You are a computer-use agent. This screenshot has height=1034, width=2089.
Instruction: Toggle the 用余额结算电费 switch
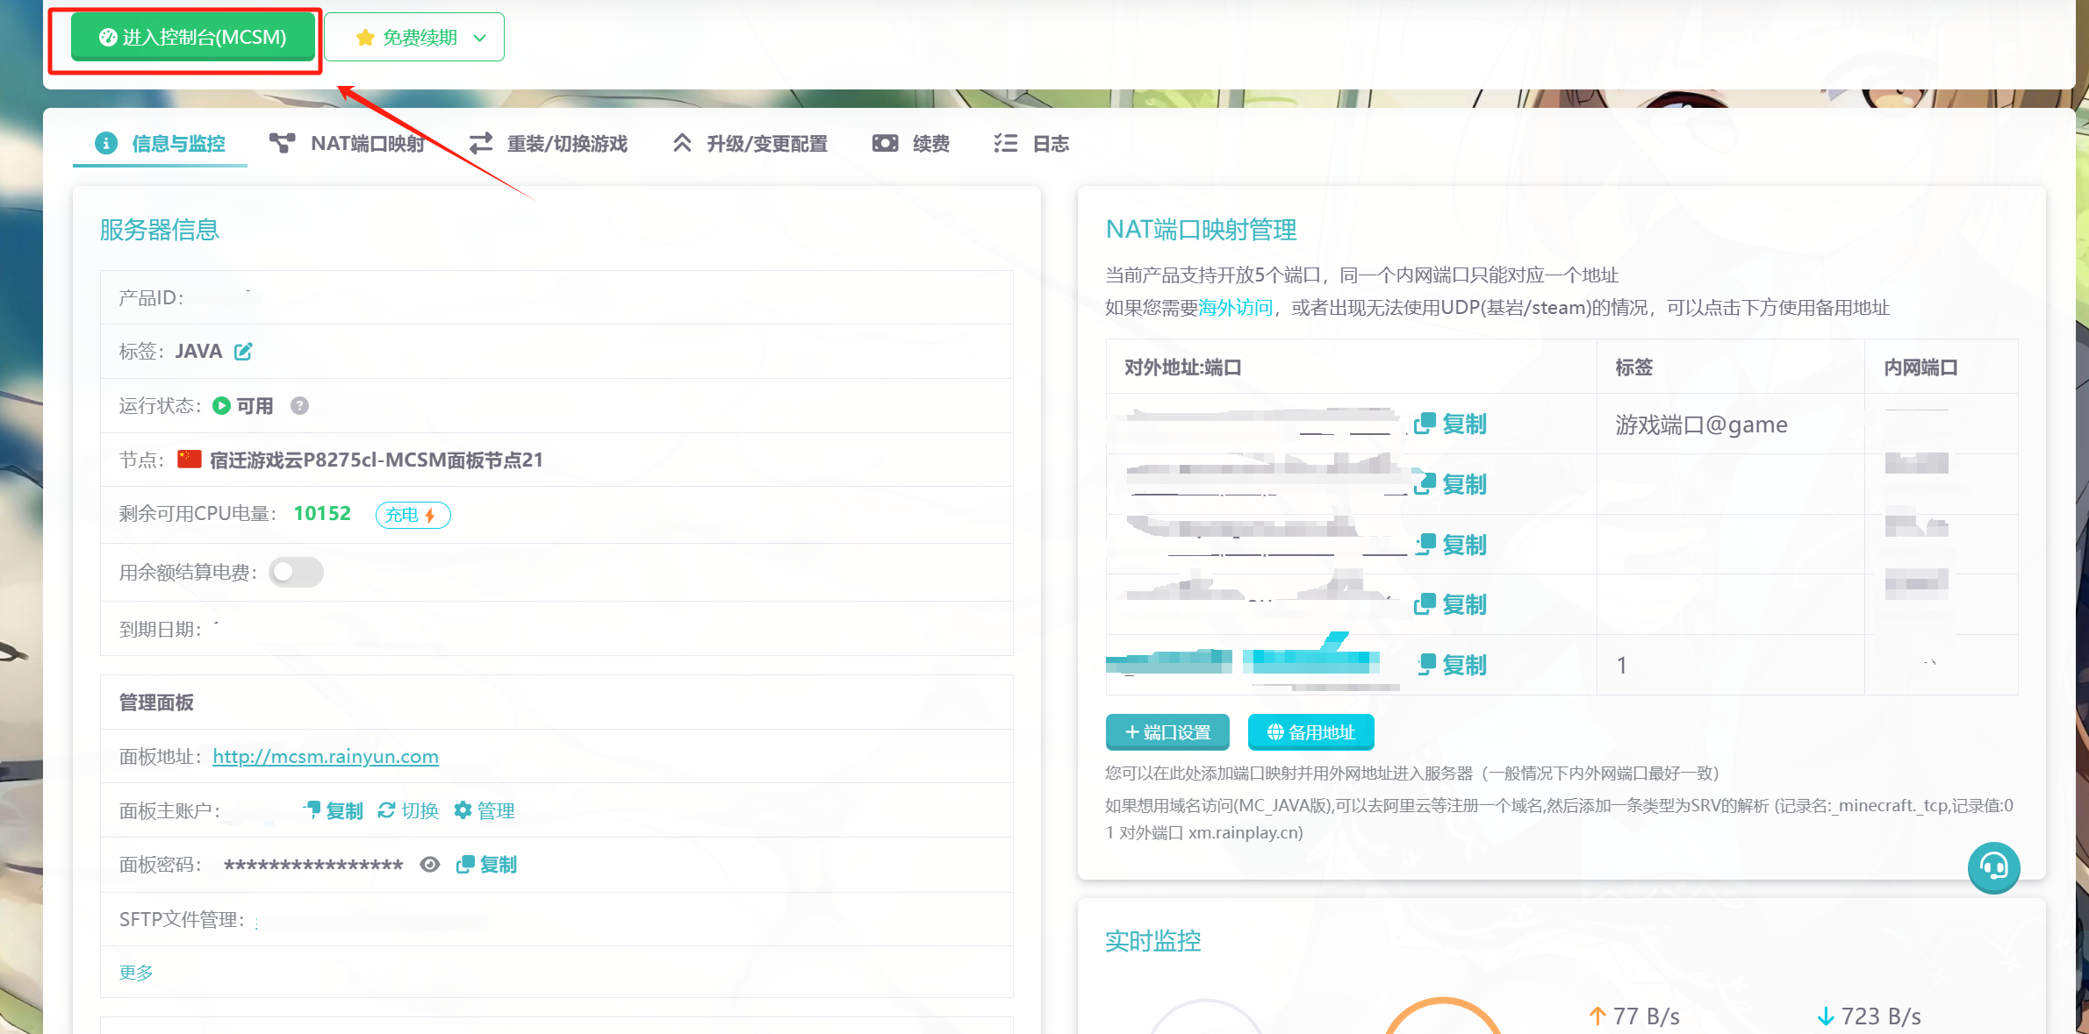296,573
